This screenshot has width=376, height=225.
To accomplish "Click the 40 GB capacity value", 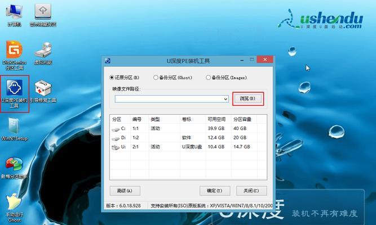I will point(240,129).
